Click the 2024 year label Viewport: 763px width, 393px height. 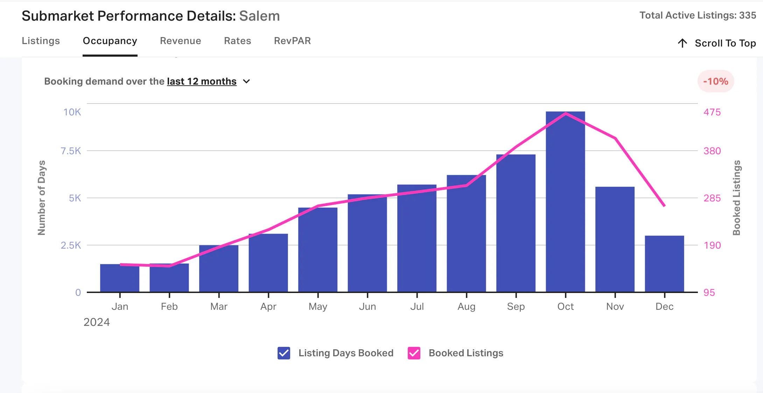(97, 322)
